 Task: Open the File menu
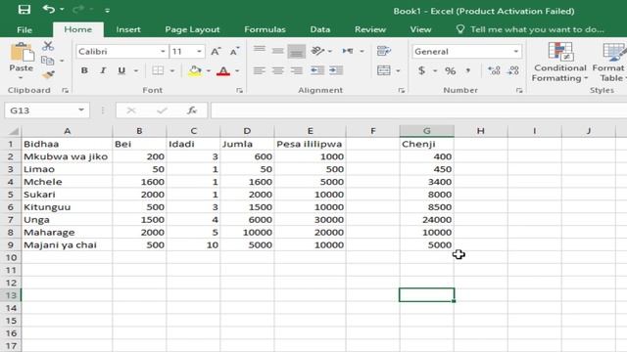24,29
